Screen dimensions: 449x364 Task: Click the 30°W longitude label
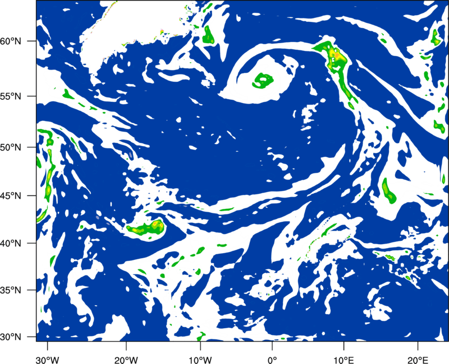pyautogui.click(x=47, y=360)
